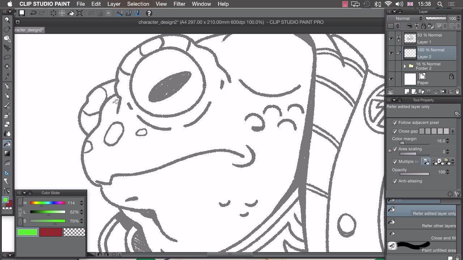
Task: Click the Clear (dotted circle) command bar icon
Action: [x=53, y=13]
